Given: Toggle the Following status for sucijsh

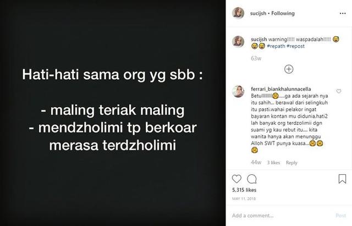Looking at the screenshot, I should click(x=283, y=13).
